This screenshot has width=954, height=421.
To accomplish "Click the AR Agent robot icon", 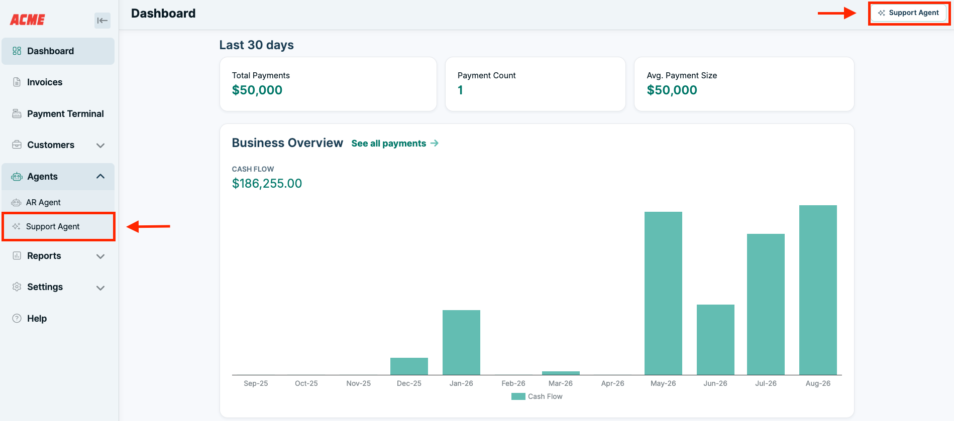I will 17,203.
